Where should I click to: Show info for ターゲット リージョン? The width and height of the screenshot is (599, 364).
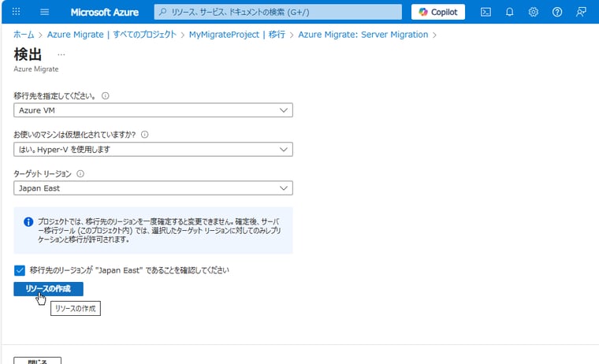click(x=80, y=174)
